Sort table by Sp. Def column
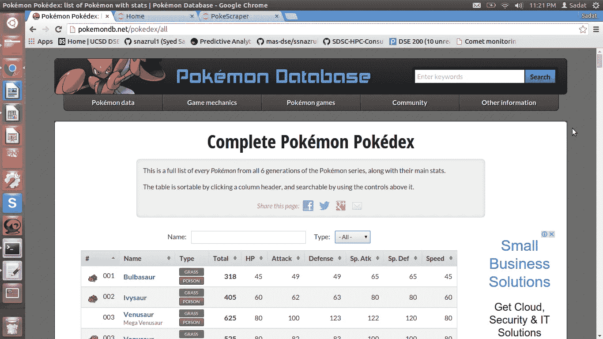Viewport: 603px width, 339px height. 403,258
